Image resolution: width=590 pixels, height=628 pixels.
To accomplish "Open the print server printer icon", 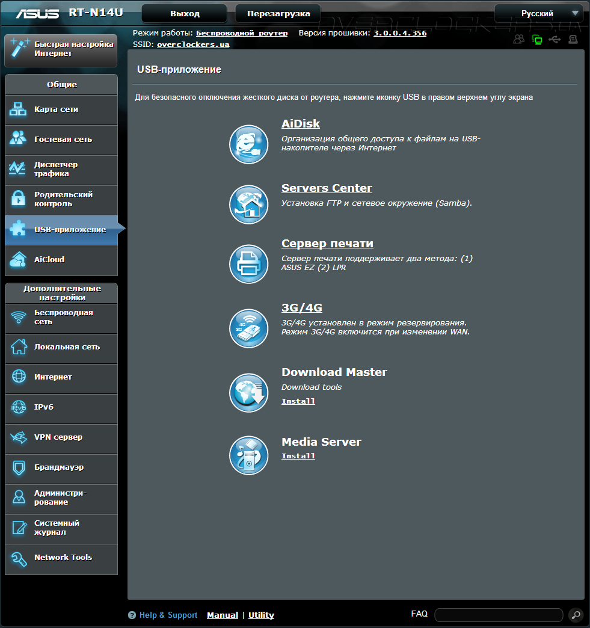I will pos(249,264).
